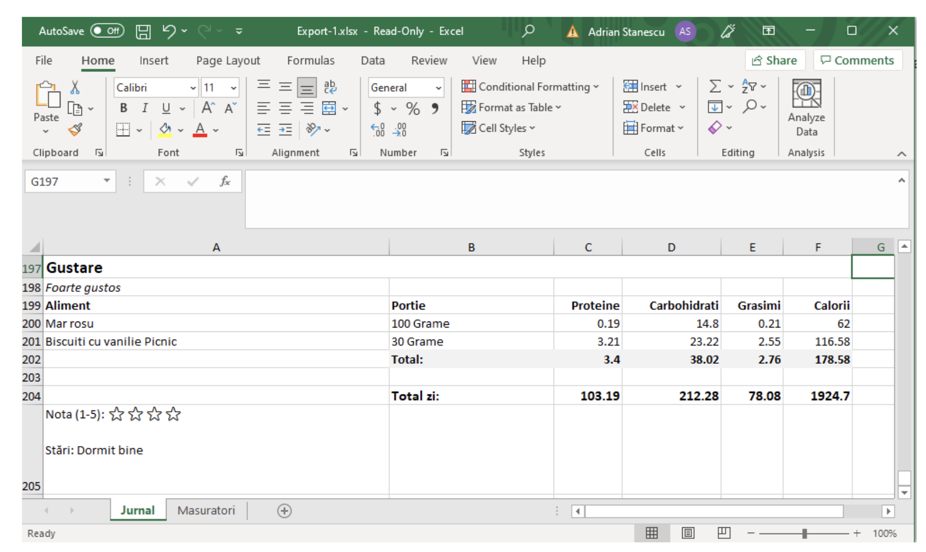Toggle italic formatting
926x552 pixels.
tap(145, 108)
